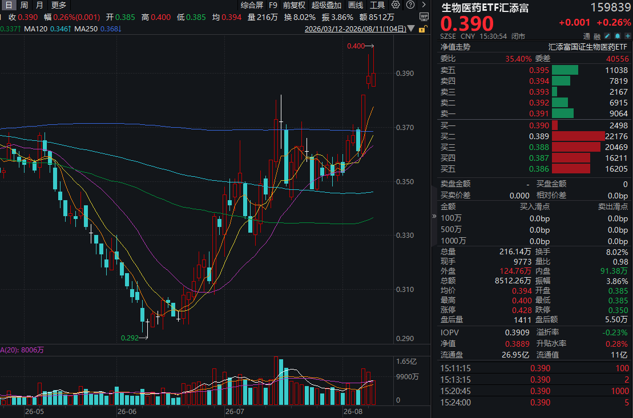Click stock name 生物医药ETF汇添富
This screenshot has width=633, height=418.
[x=485, y=7]
